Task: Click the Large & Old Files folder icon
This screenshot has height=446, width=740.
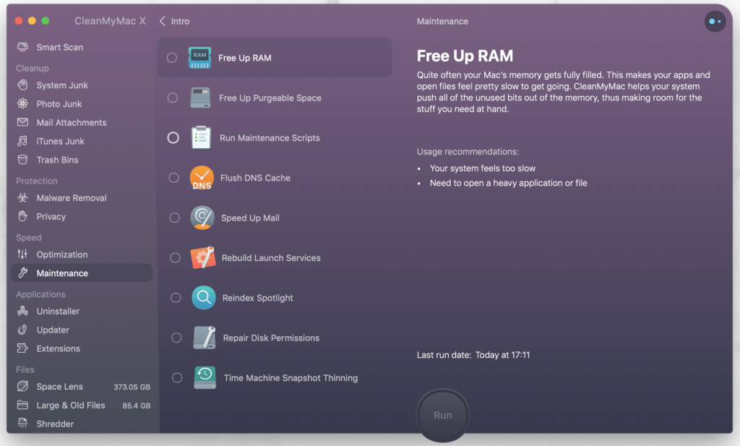Action: (x=22, y=405)
